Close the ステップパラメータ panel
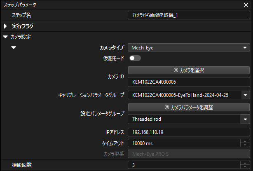This screenshot has height=171, width=253. tap(246, 5)
